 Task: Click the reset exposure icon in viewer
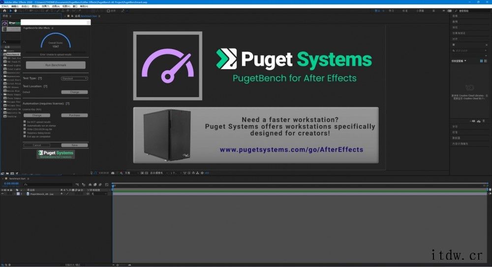(202, 173)
